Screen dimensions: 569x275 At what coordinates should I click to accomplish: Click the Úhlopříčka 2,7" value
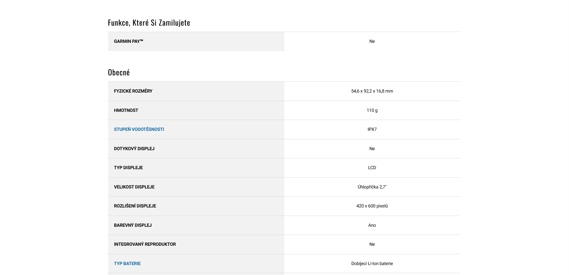click(x=372, y=187)
